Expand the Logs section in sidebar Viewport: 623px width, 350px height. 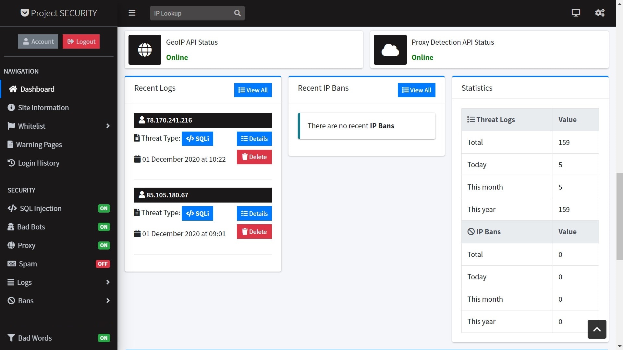[x=59, y=282]
